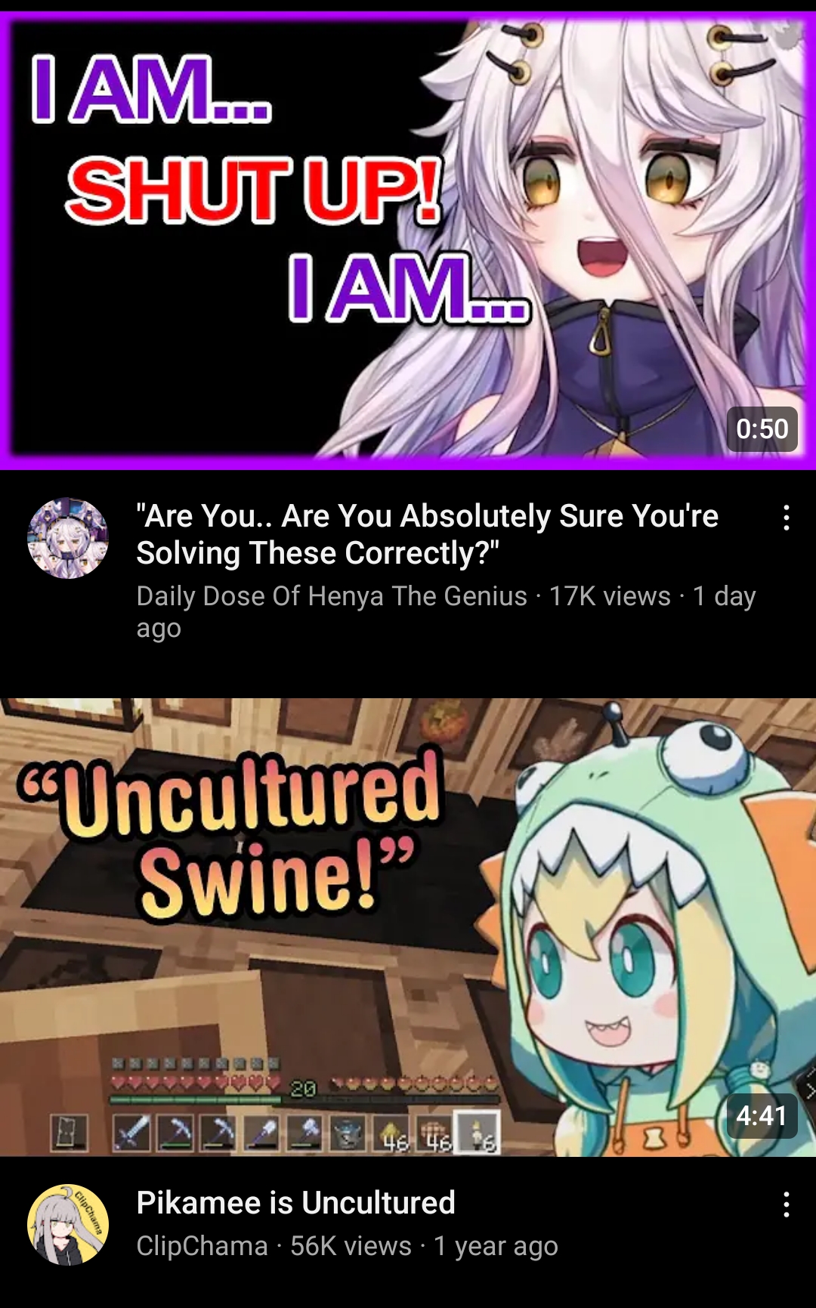Click the red "SHUT UP!" thumbnail text
The image size is (816, 1308).
tap(255, 191)
